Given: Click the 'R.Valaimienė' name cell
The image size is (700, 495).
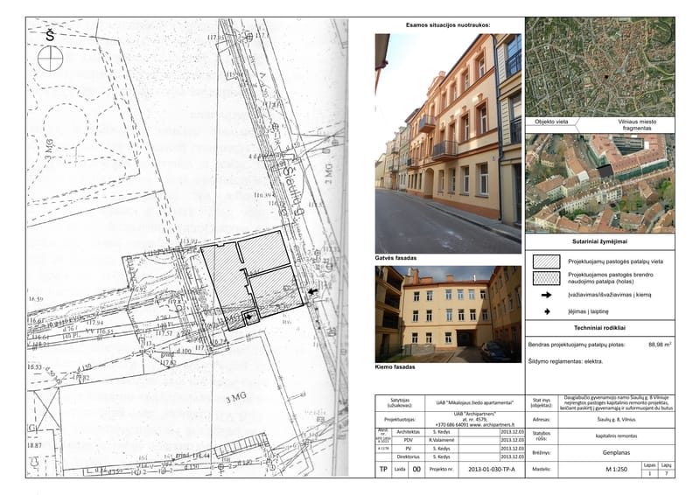Looking at the screenshot, I should [x=442, y=440].
